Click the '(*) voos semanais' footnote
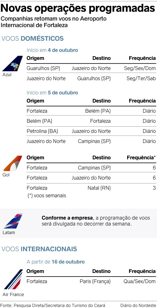Viewport: 157px width, 308px height. point(47,195)
